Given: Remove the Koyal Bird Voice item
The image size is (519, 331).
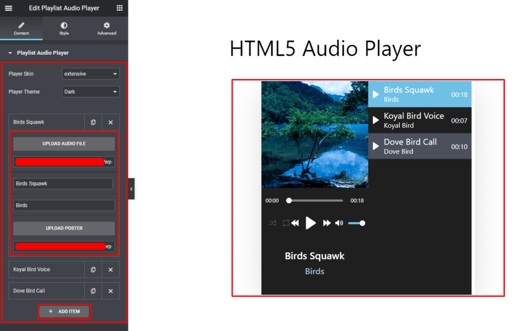Looking at the screenshot, I should 110,269.
